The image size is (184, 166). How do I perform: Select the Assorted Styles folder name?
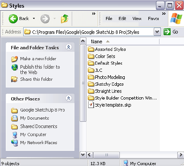(110, 50)
